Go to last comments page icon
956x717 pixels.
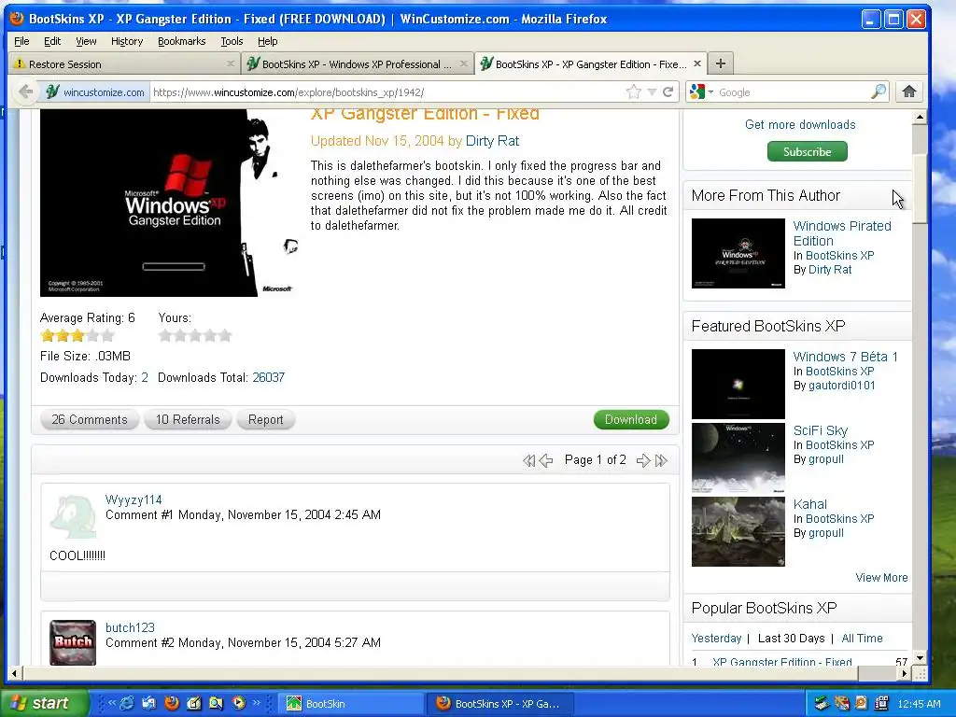(x=661, y=460)
